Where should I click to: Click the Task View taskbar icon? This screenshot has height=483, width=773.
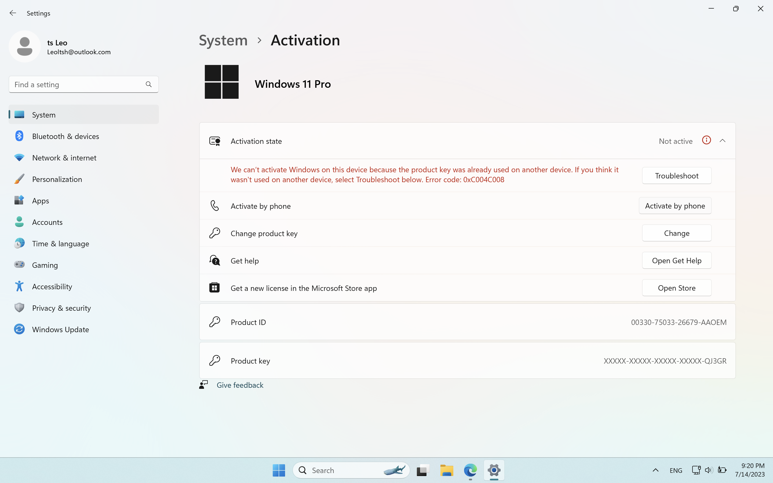(x=422, y=470)
